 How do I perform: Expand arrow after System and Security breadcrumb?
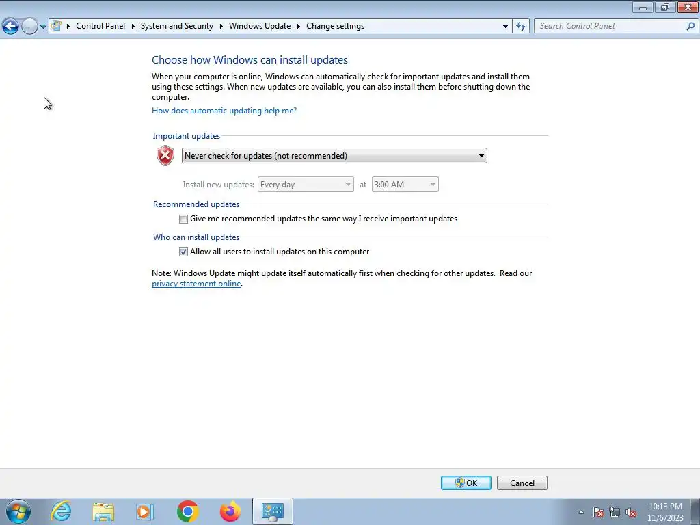tap(221, 27)
